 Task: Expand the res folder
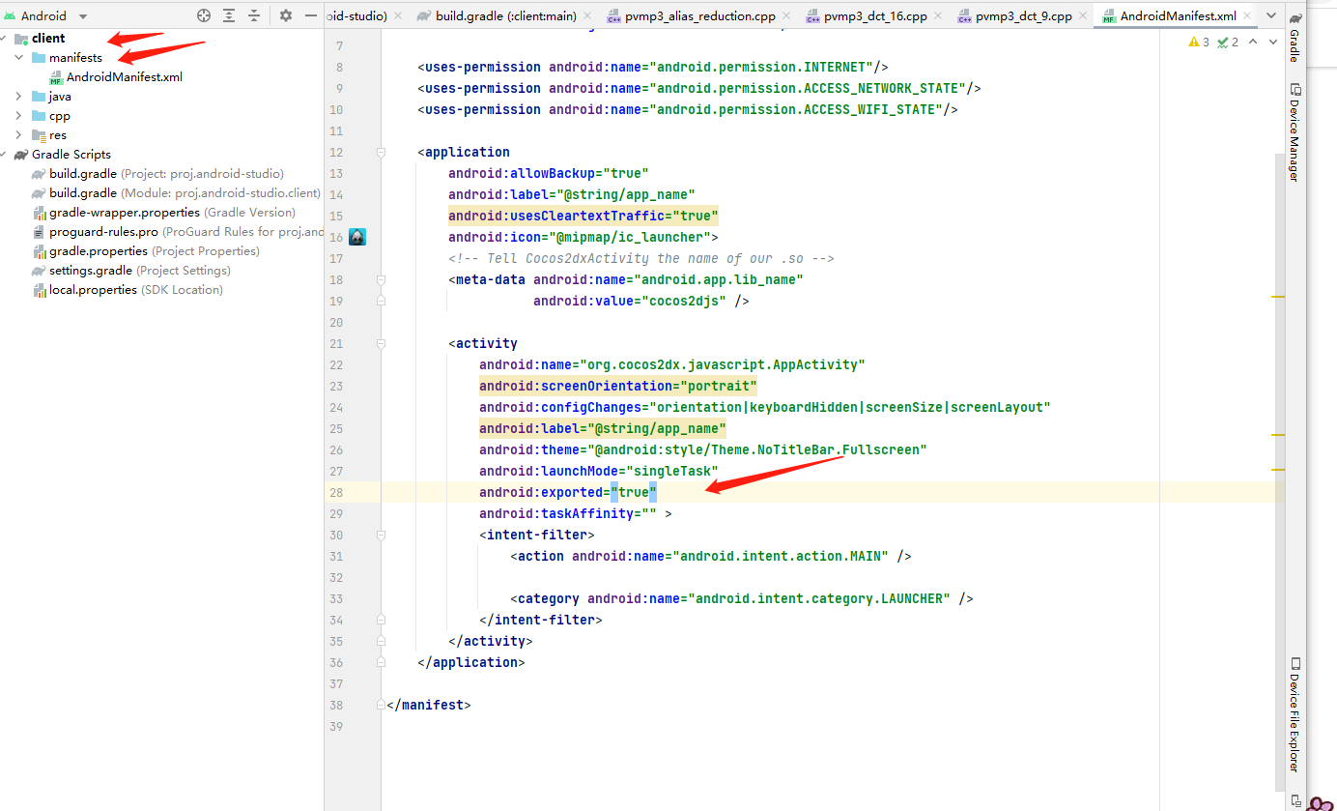point(18,135)
